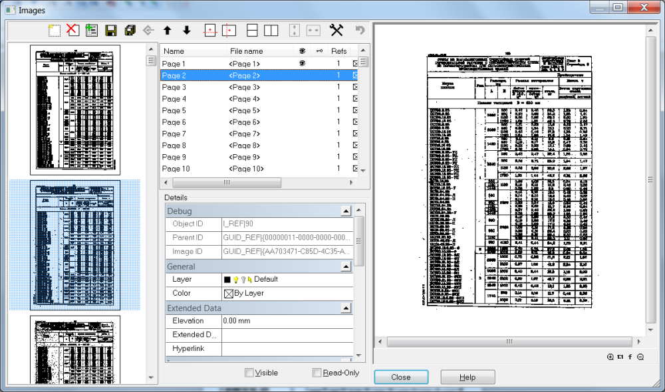The height and width of the screenshot is (392, 665).
Task: Click eye visibility column header
Action: tap(302, 51)
